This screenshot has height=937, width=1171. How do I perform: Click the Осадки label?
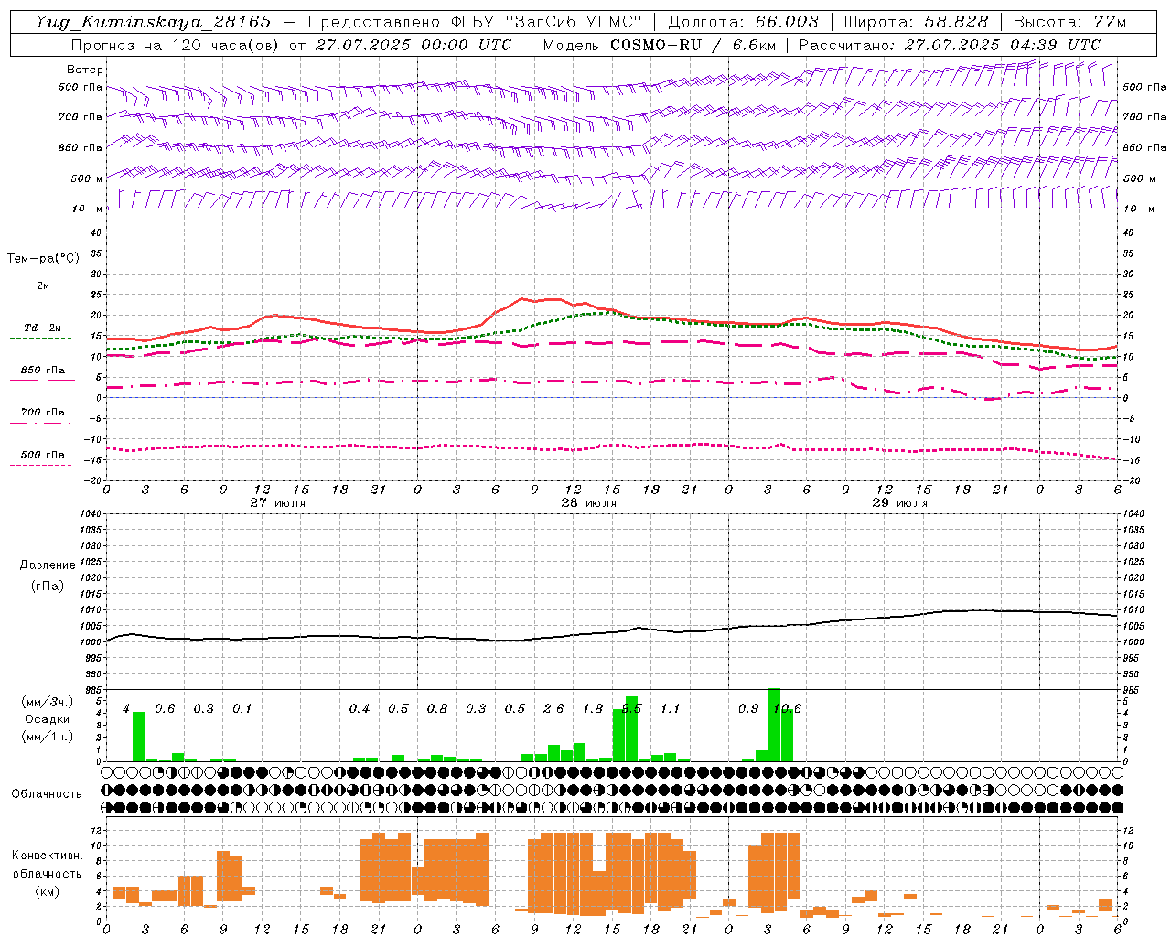[47, 719]
